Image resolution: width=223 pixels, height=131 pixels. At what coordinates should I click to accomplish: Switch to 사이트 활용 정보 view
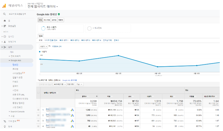point(51,40)
